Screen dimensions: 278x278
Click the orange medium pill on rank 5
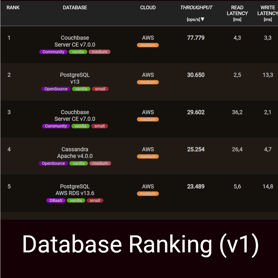tap(148, 194)
